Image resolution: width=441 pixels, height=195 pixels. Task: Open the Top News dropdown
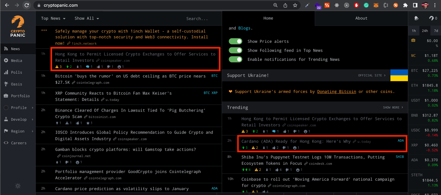[53, 18]
